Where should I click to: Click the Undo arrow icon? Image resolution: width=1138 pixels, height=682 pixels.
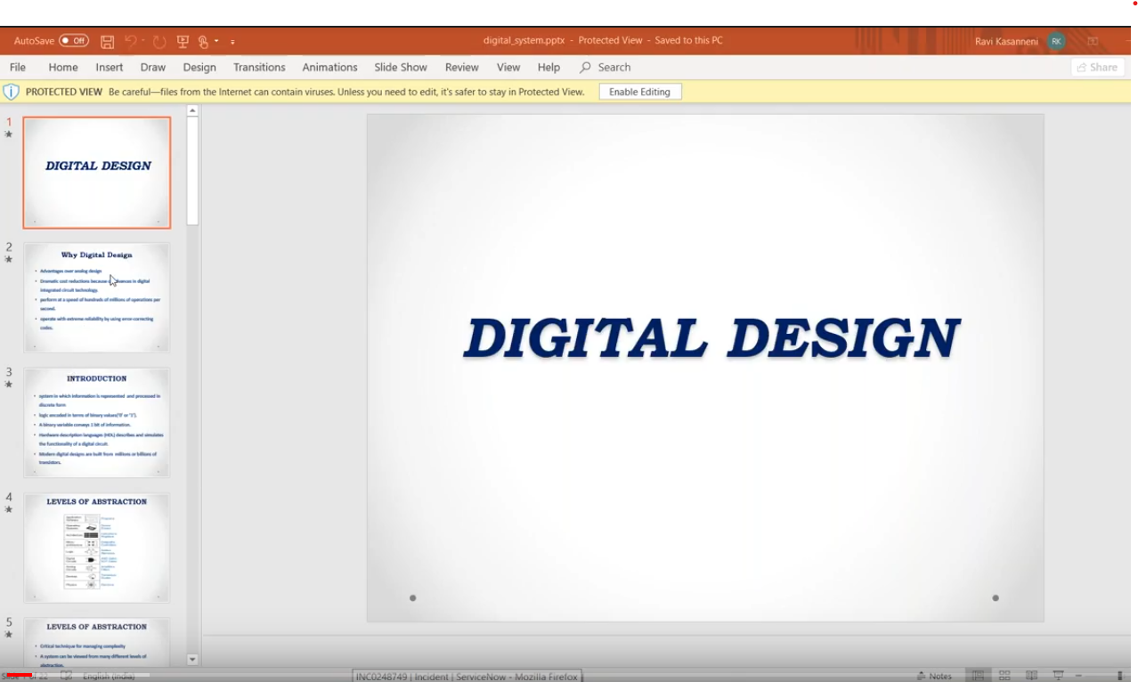coord(131,42)
